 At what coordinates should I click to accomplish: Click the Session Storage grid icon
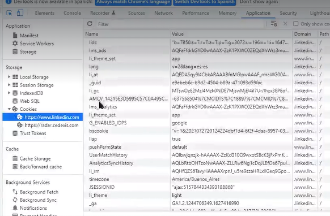point(15,85)
